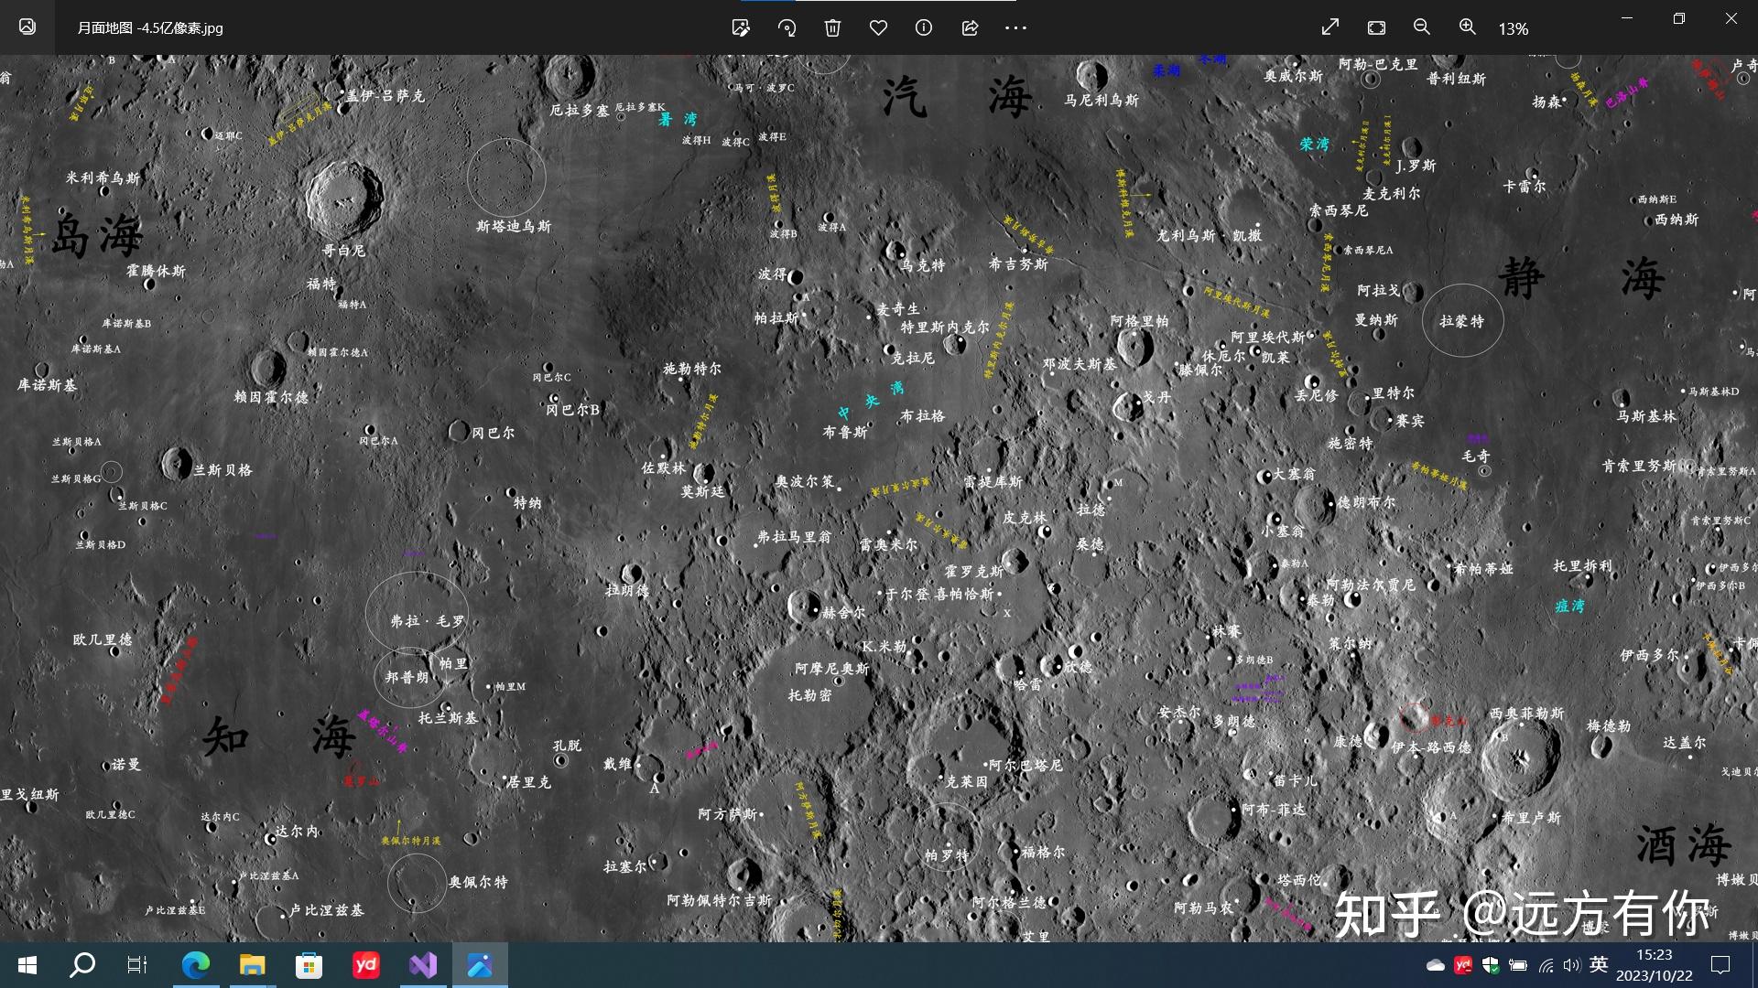Add photo to favorites heart icon
The width and height of the screenshot is (1758, 988).
pos(878,28)
